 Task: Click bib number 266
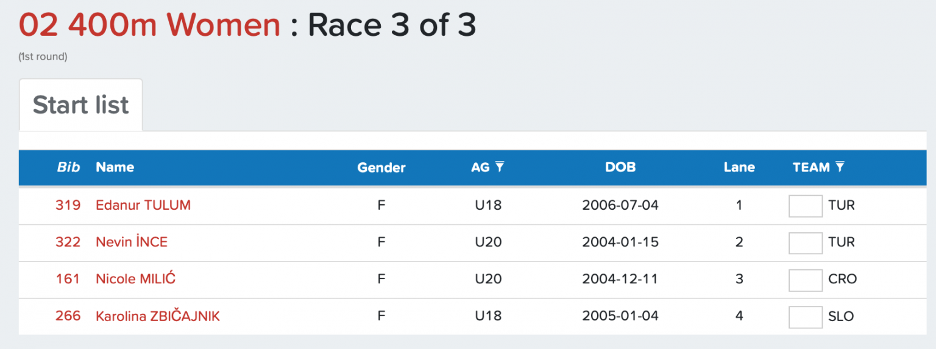(68, 316)
